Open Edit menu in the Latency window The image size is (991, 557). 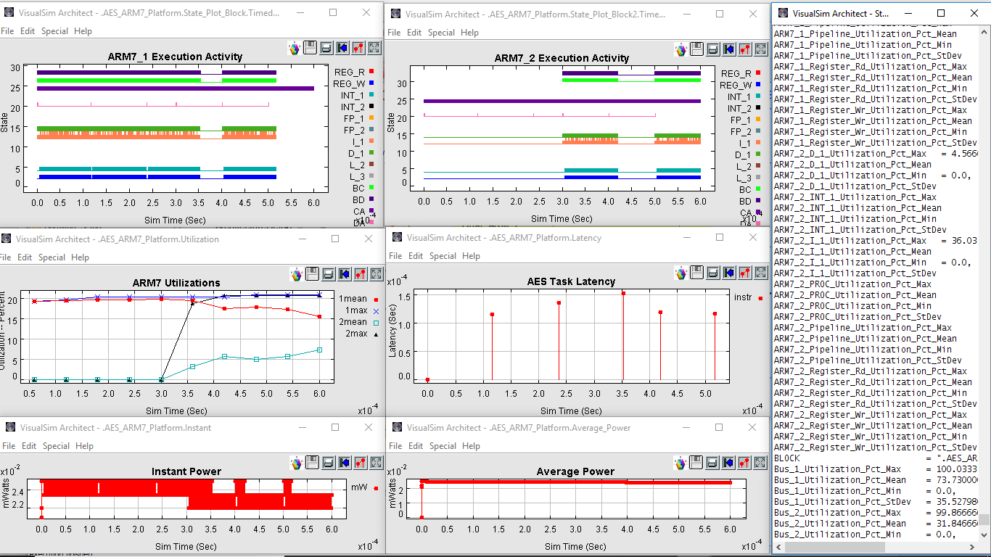[x=414, y=256]
